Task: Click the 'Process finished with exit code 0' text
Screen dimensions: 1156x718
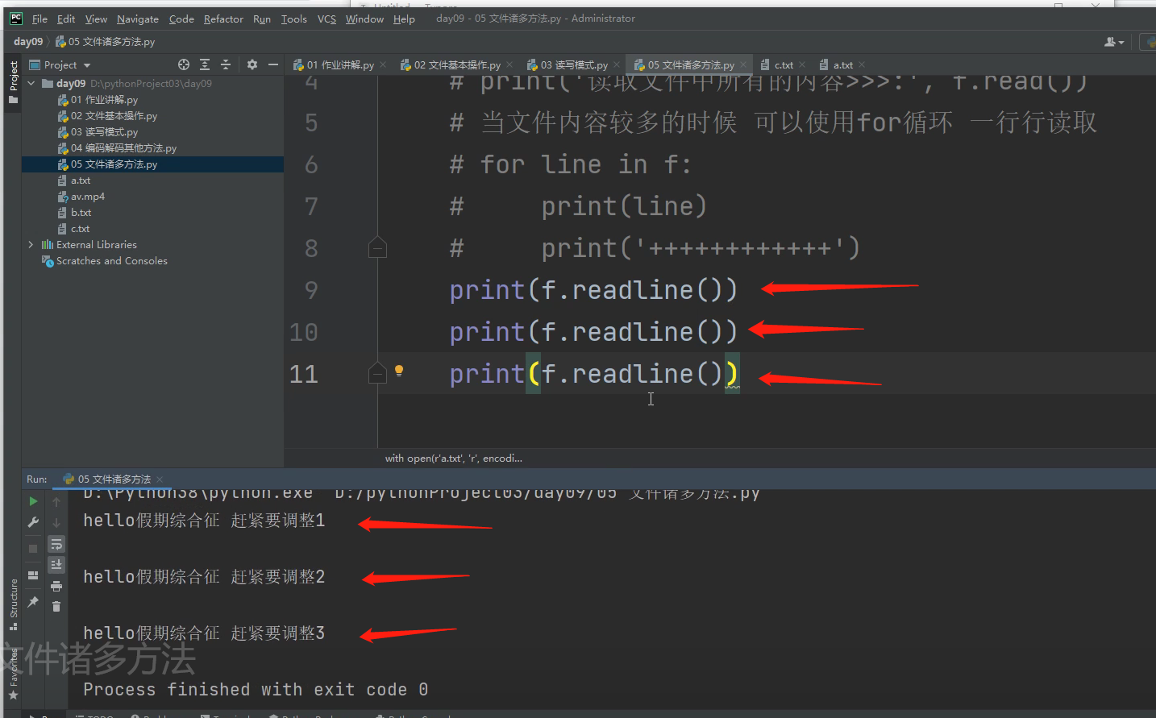Action: tap(256, 690)
